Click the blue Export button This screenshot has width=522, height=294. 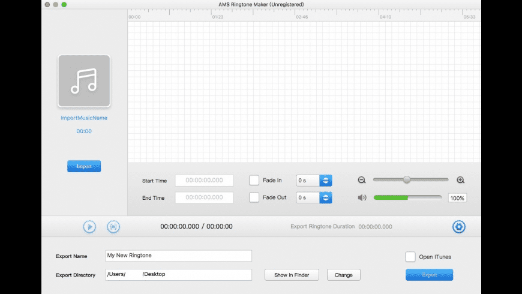pos(429,275)
